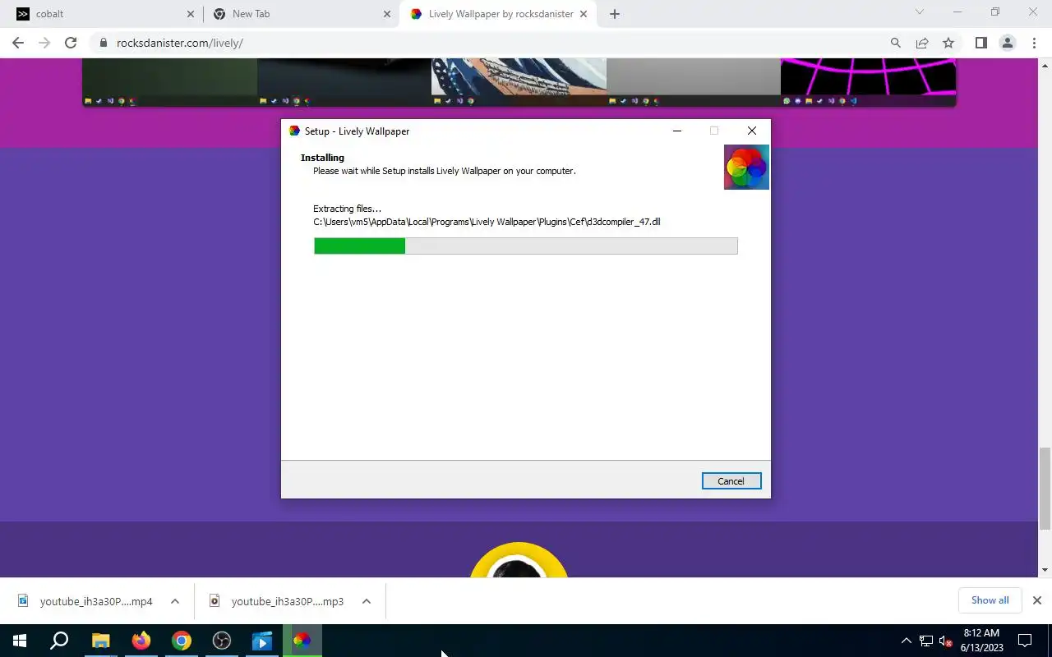
Task: Open OBS Studio from the taskbar
Action: point(222,641)
